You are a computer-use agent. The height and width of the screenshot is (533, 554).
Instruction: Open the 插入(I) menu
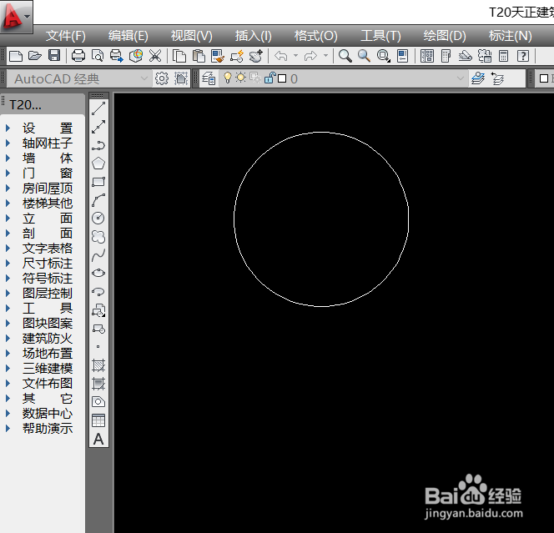click(x=254, y=36)
